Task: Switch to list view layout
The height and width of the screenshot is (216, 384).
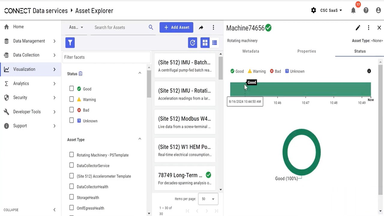Action: pos(214,43)
